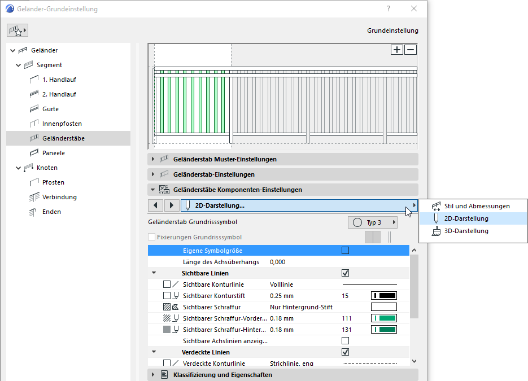Choose 2D-Darstellung from popup menu

pos(473,218)
